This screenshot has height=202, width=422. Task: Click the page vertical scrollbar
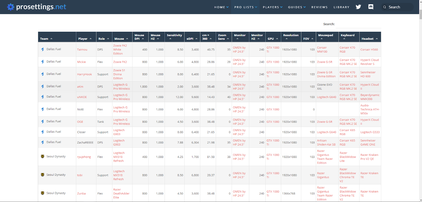pyautogui.click(x=420, y=14)
